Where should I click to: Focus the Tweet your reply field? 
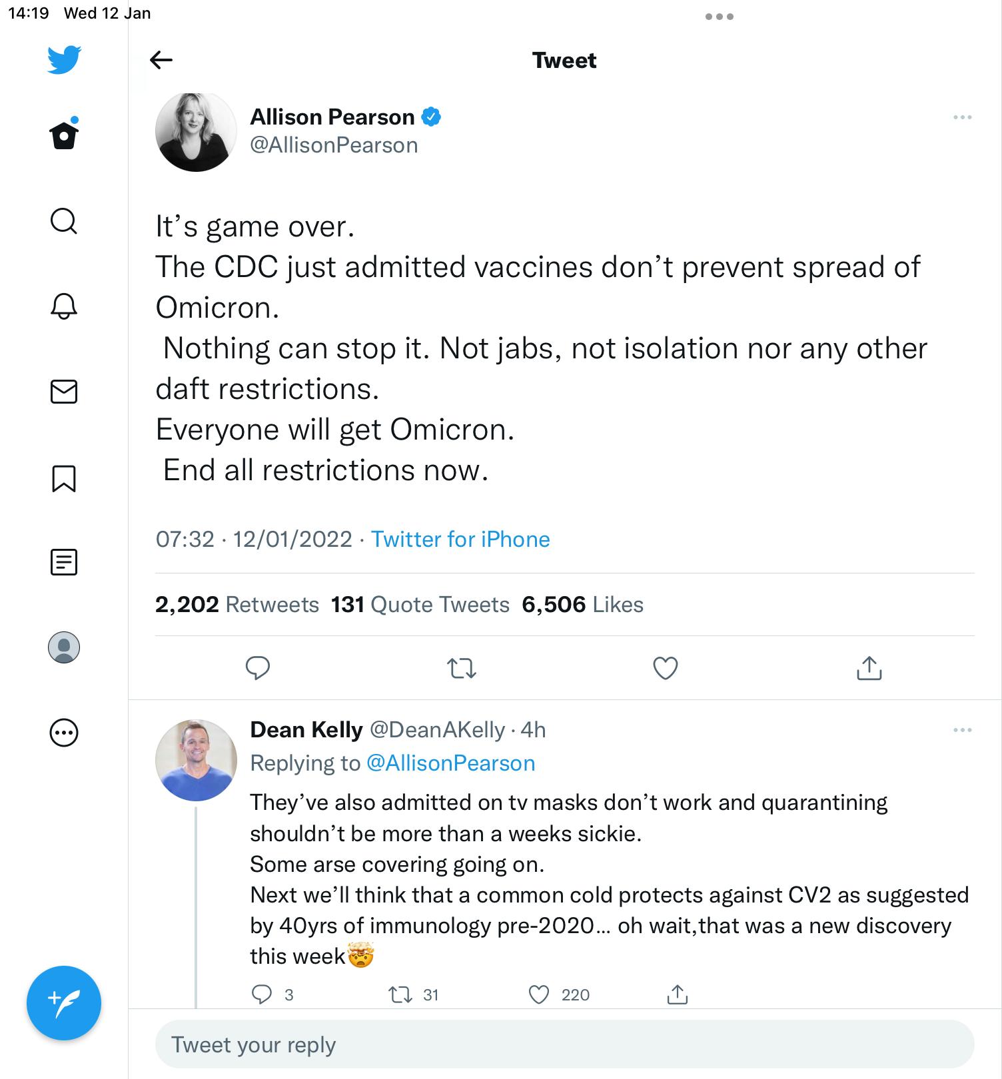coord(564,1044)
